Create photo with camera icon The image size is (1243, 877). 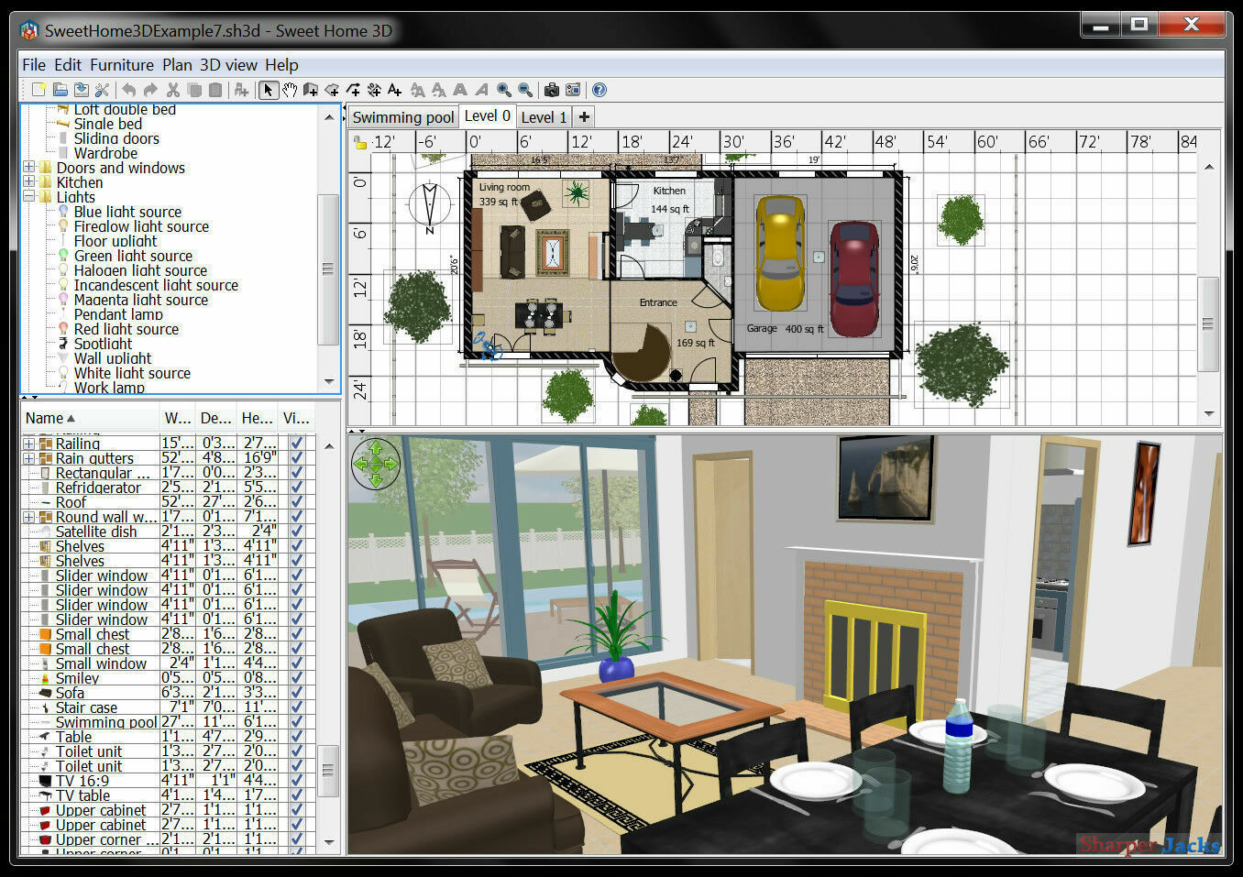[552, 90]
